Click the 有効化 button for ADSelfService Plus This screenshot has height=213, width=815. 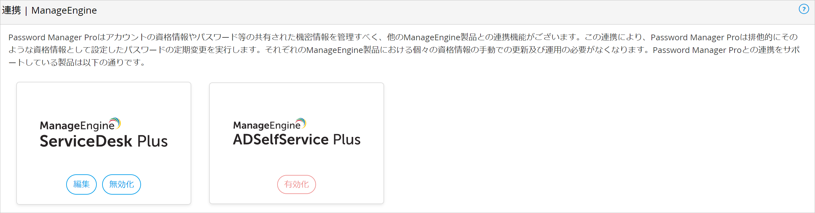[x=297, y=184]
